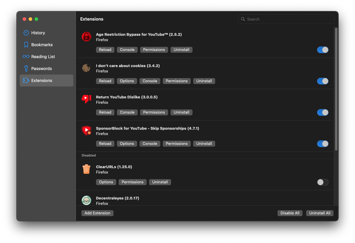The image size is (355, 243).
Task: Click the SponsorBlock shield icon
Action: [86, 131]
